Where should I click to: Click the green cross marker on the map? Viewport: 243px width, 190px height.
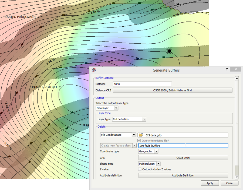tap(87, 85)
